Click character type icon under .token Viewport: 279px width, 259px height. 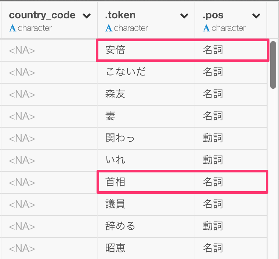pos(108,28)
